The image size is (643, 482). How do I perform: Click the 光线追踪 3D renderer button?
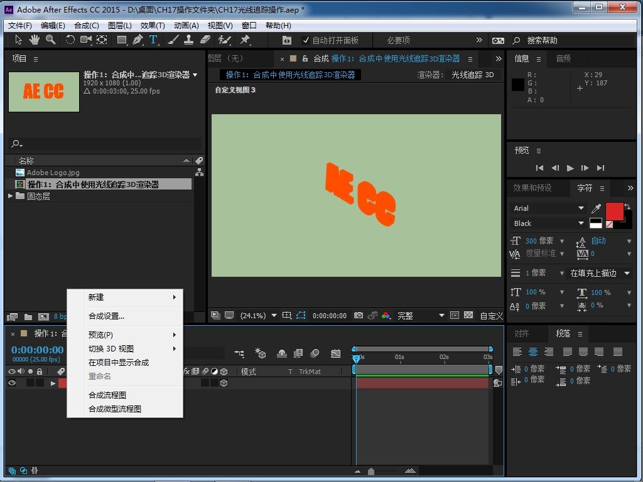click(x=472, y=75)
